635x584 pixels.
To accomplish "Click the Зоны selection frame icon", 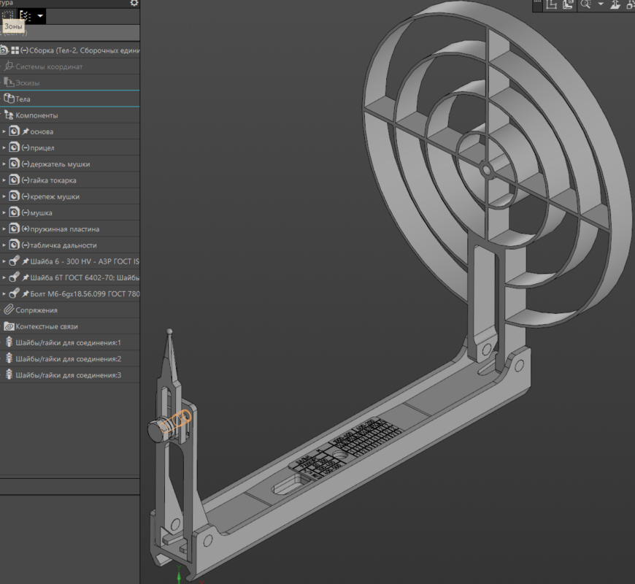I will (8, 16).
